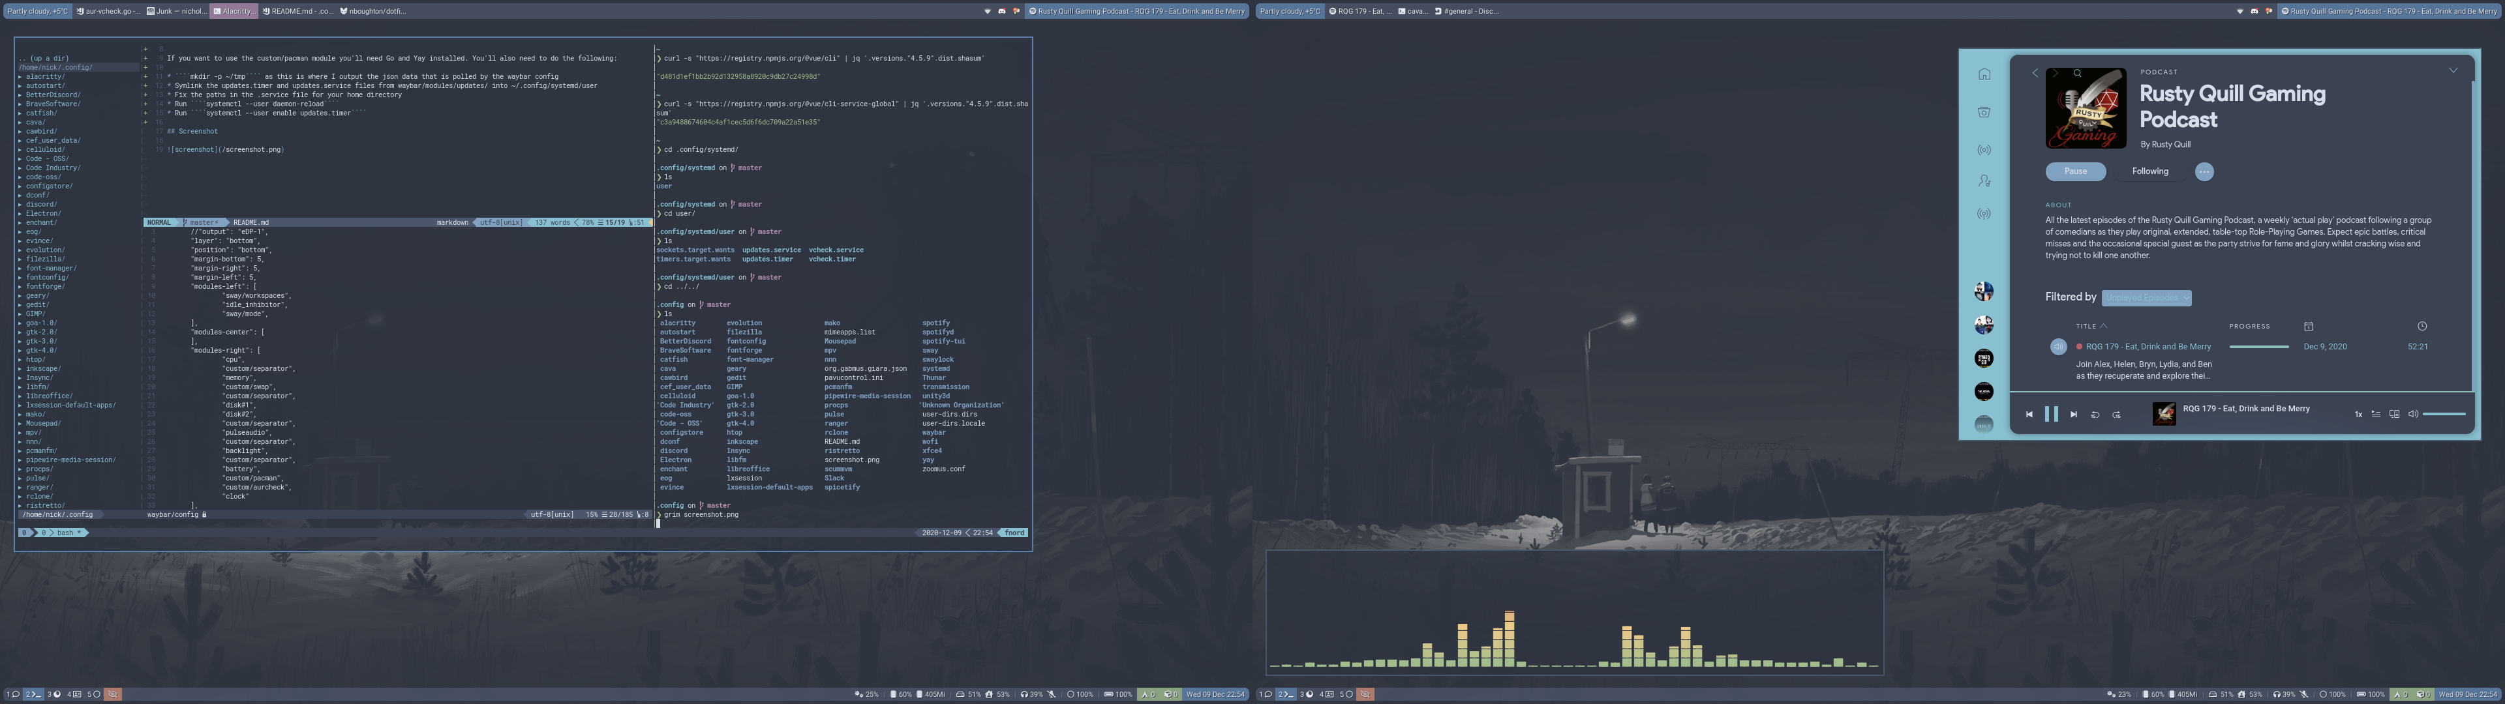Switch to Alacritty window tab on left top bar
Viewport: 2505px width, 704px height.
point(234,12)
